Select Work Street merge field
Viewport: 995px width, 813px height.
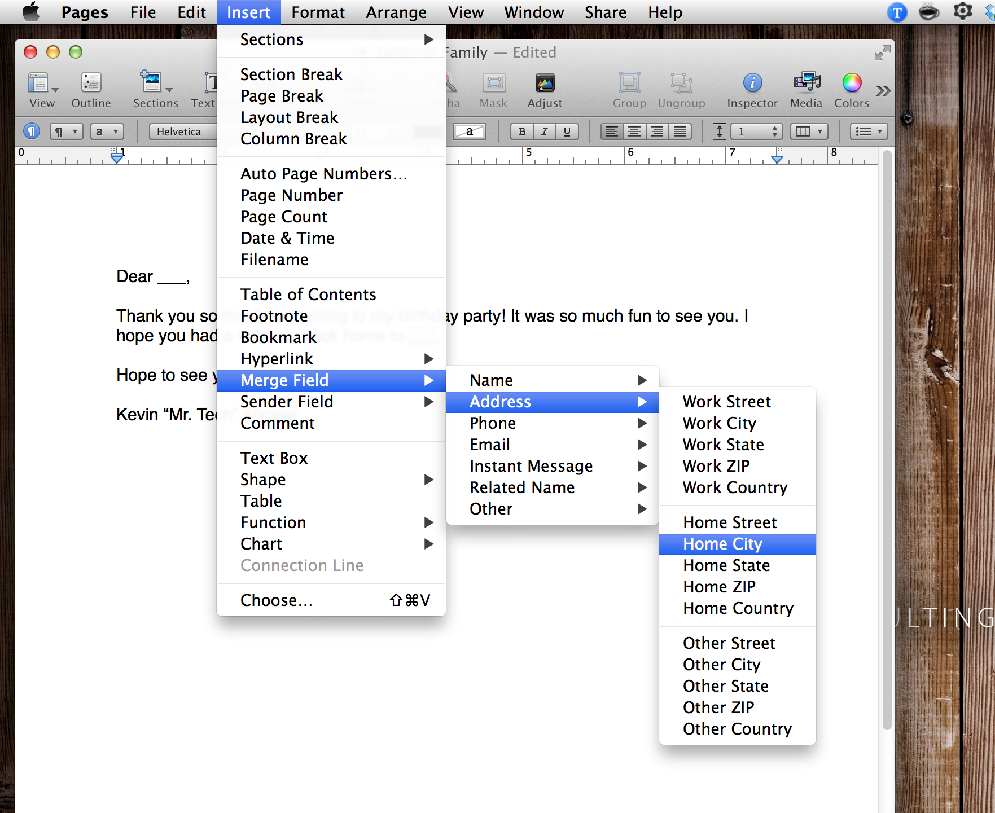pos(737,402)
